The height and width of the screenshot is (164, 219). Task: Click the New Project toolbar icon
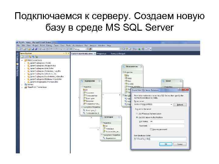pos(19,49)
